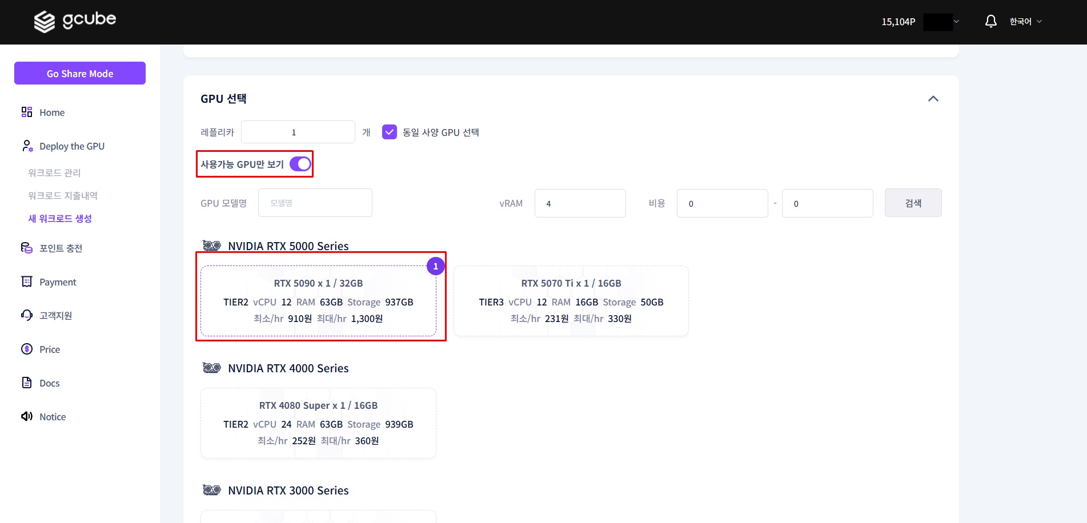Viewport: 1087px width, 523px height.
Task: Go to 워크로드 지출내역
Action: pos(63,196)
